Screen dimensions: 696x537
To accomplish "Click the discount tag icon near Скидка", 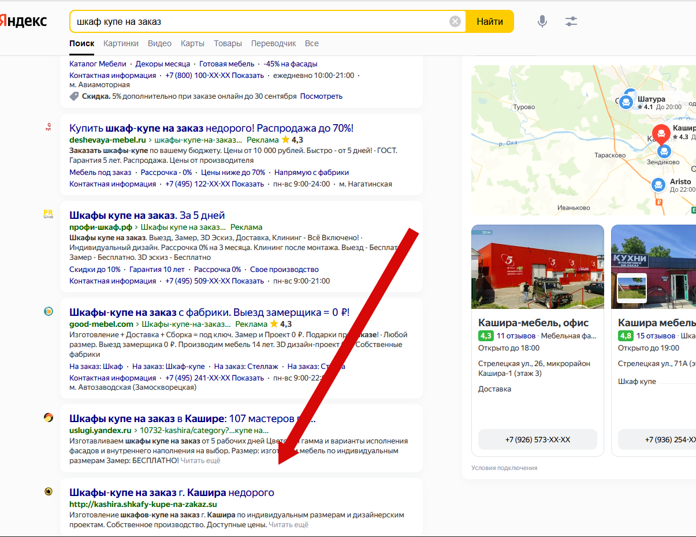I will tap(74, 96).
